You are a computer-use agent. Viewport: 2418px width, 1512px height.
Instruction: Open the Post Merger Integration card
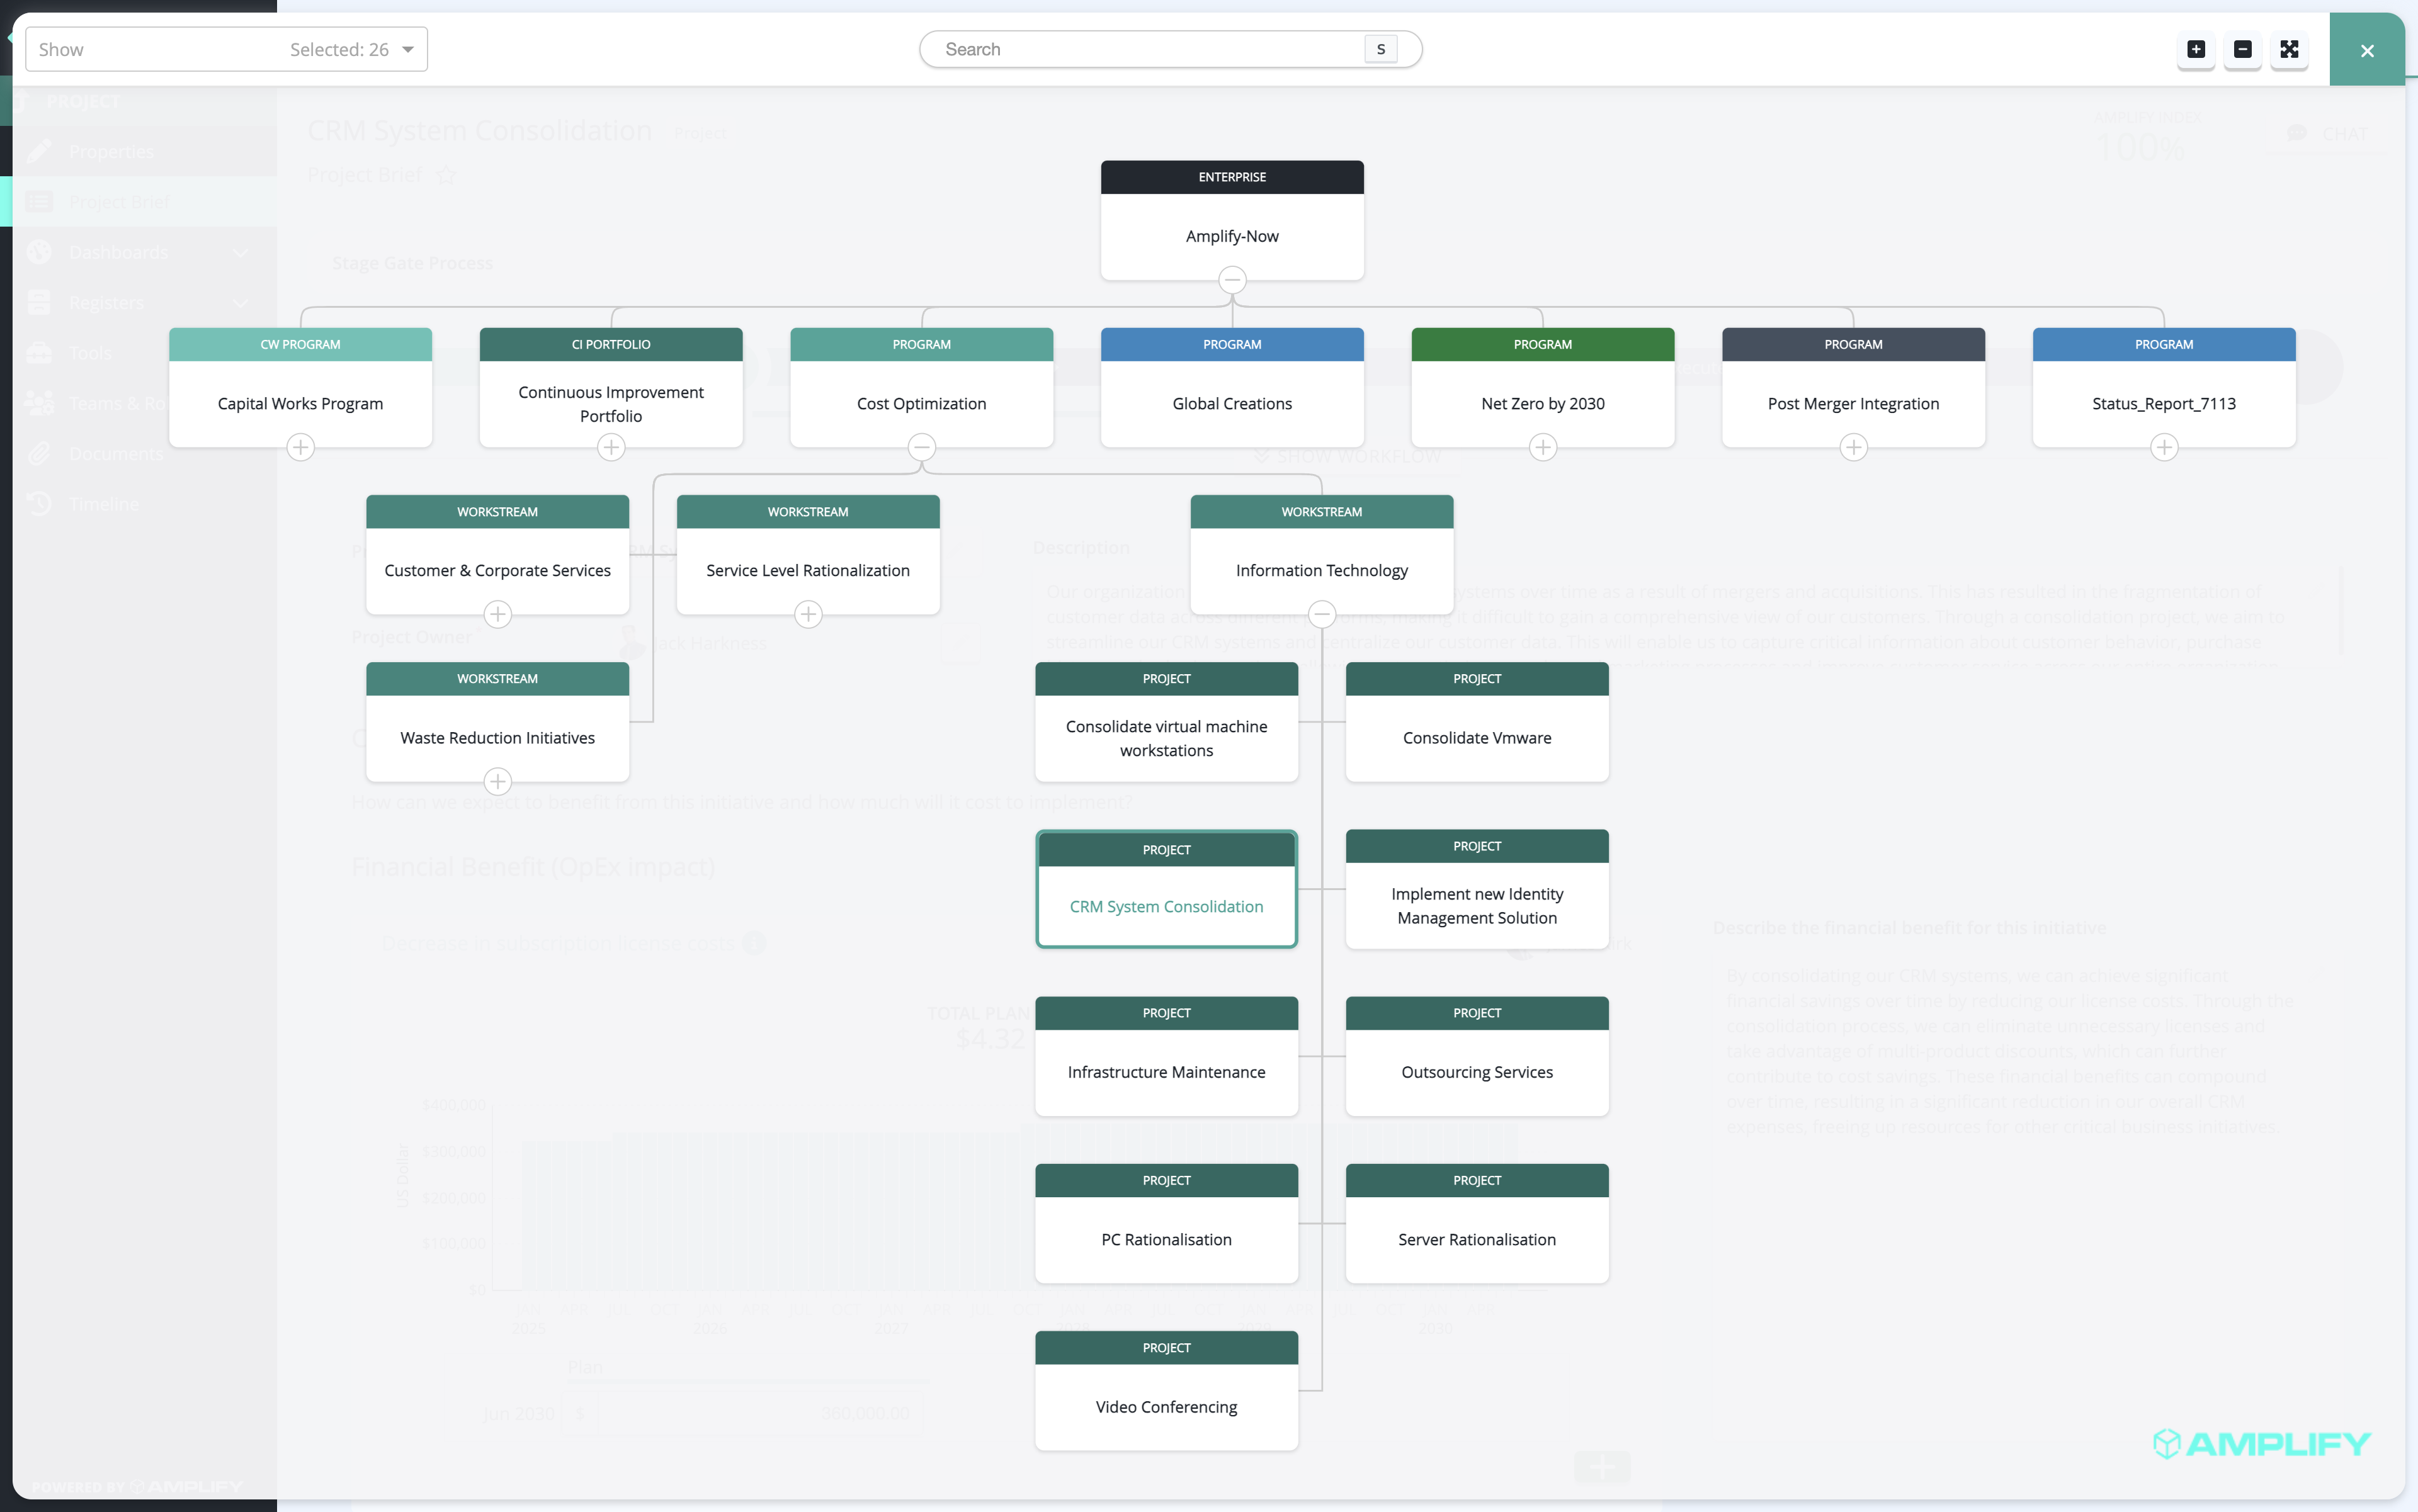tap(1854, 387)
